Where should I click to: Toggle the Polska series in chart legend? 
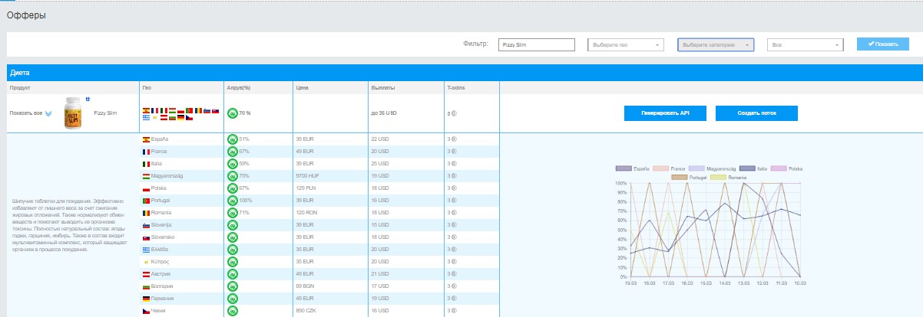click(x=786, y=168)
